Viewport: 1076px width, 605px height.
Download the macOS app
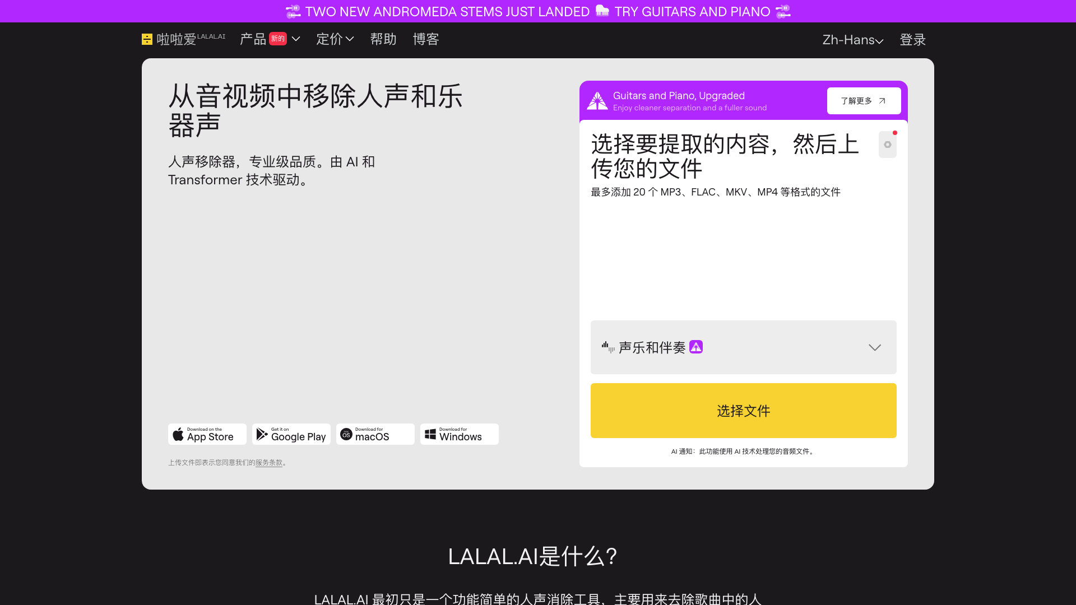click(375, 434)
